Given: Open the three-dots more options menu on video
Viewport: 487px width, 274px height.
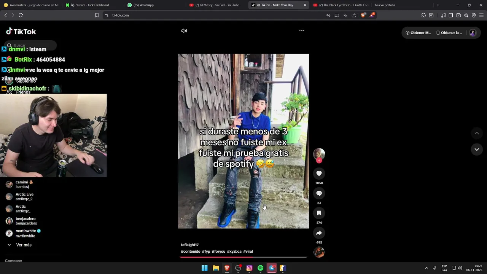Looking at the screenshot, I should point(302,31).
